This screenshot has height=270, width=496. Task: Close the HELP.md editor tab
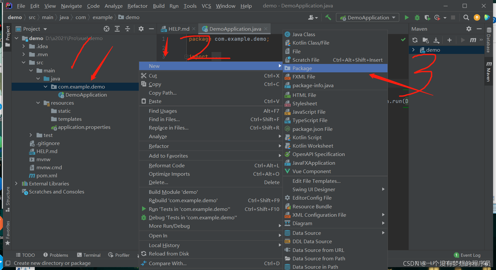click(x=194, y=29)
